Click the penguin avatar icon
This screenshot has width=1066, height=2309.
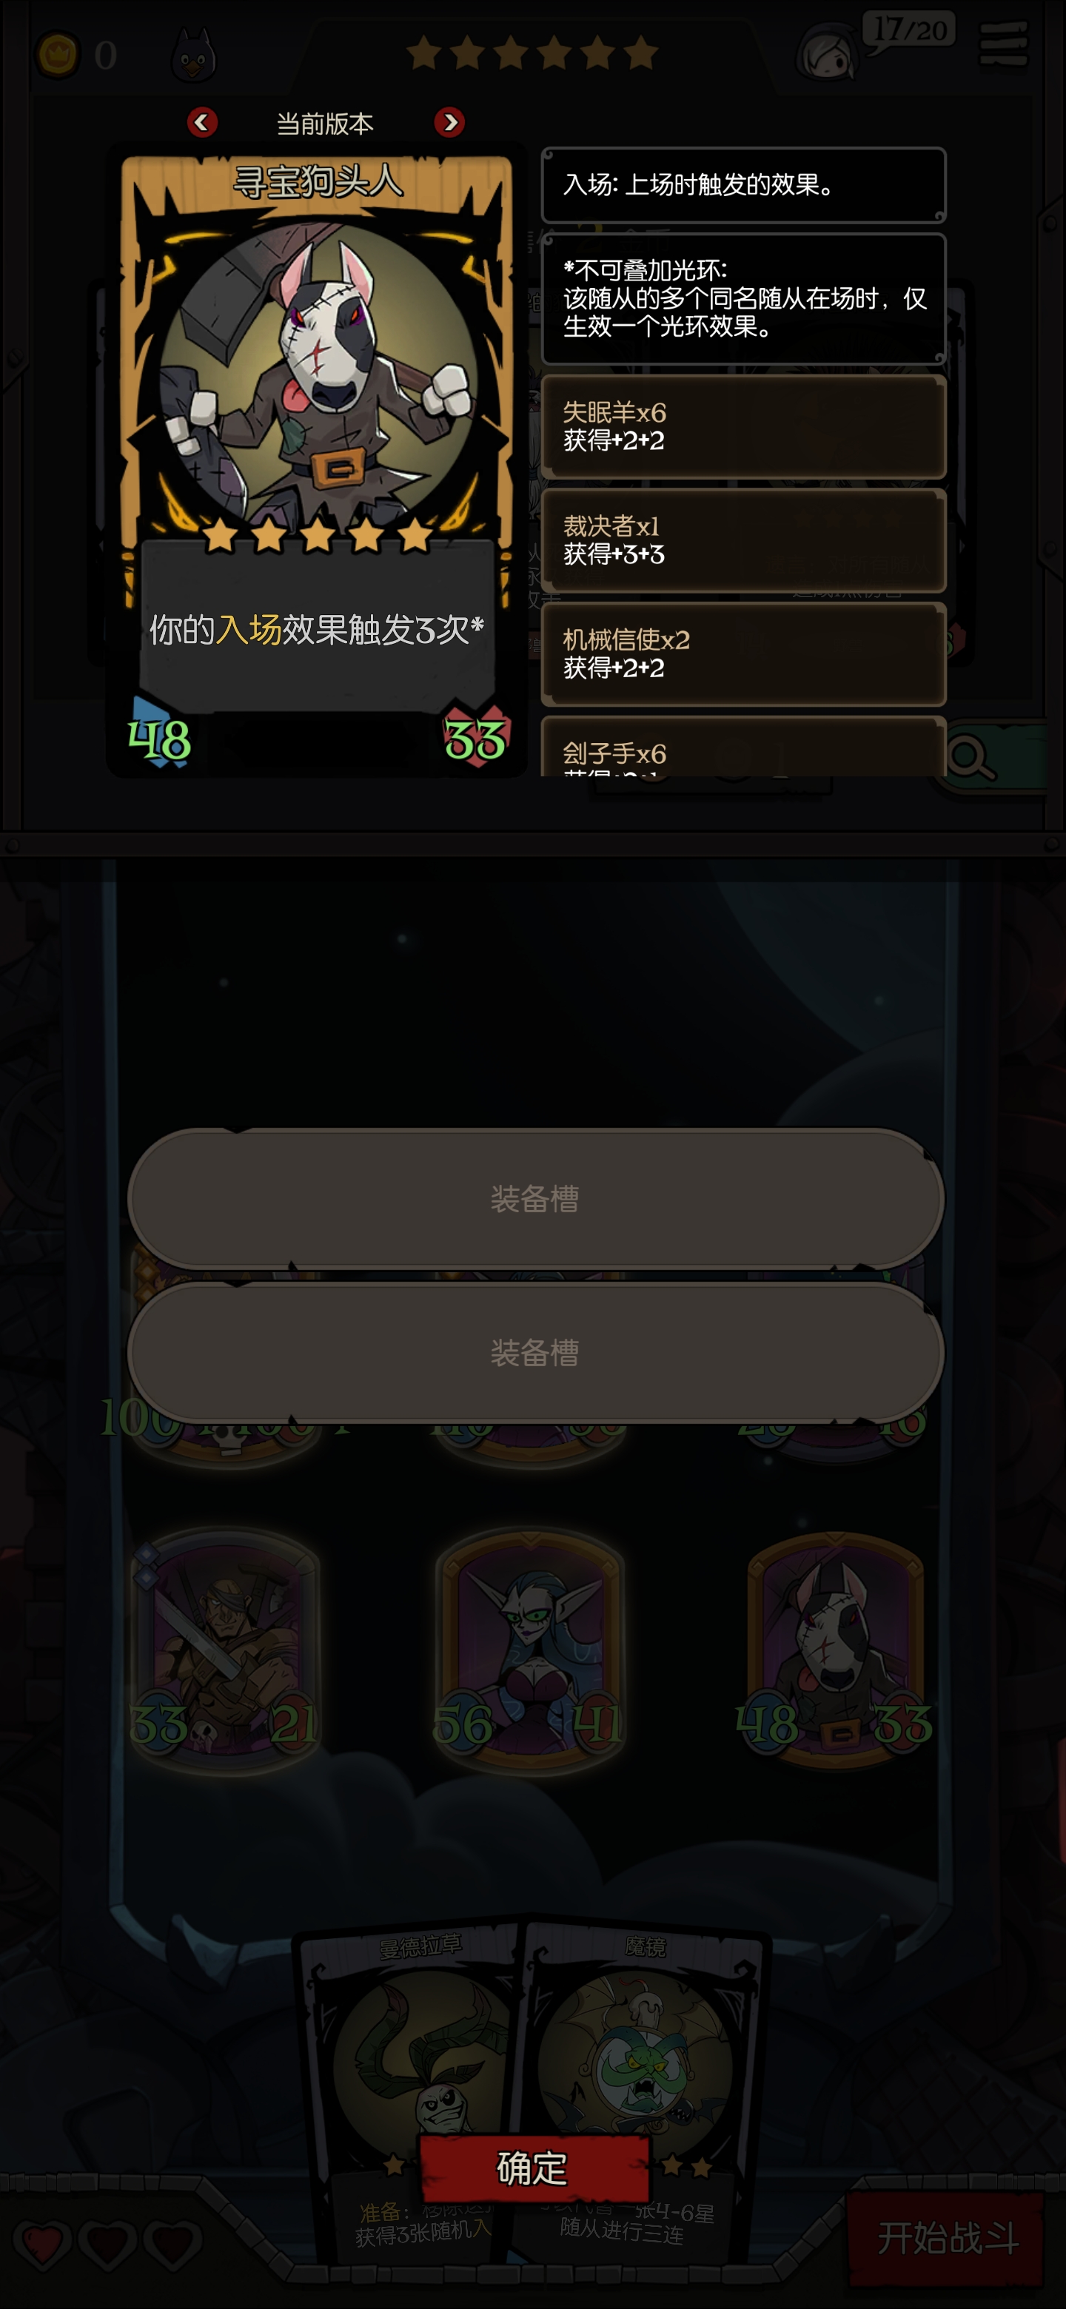192,56
